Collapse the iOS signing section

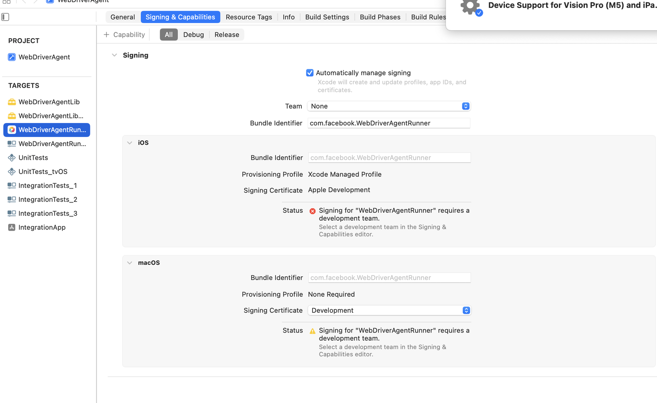coord(130,143)
